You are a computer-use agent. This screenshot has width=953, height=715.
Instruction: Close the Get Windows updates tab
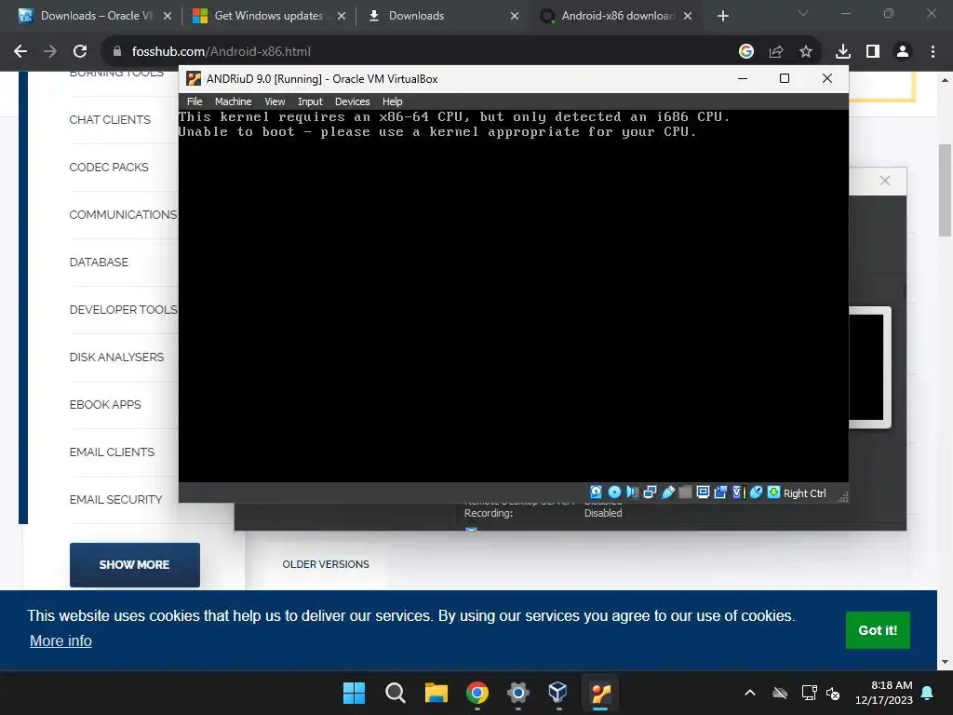point(342,16)
